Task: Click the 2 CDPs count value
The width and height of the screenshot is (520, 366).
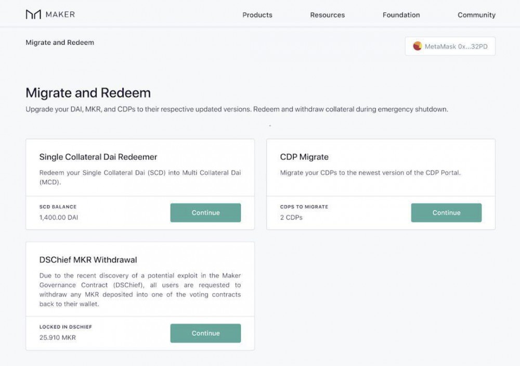Action: (291, 217)
